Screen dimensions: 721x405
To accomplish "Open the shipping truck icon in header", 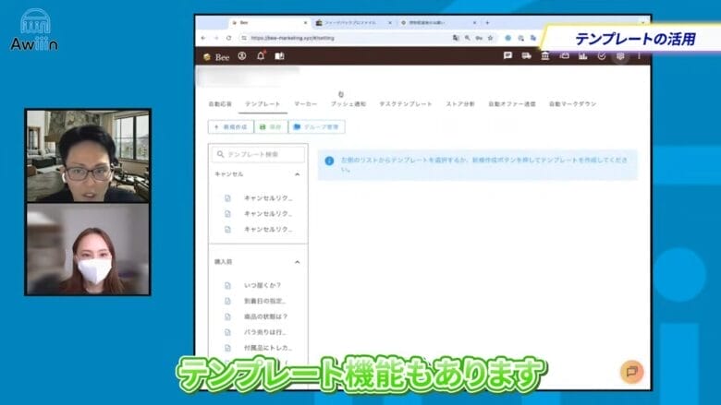I will point(527,55).
